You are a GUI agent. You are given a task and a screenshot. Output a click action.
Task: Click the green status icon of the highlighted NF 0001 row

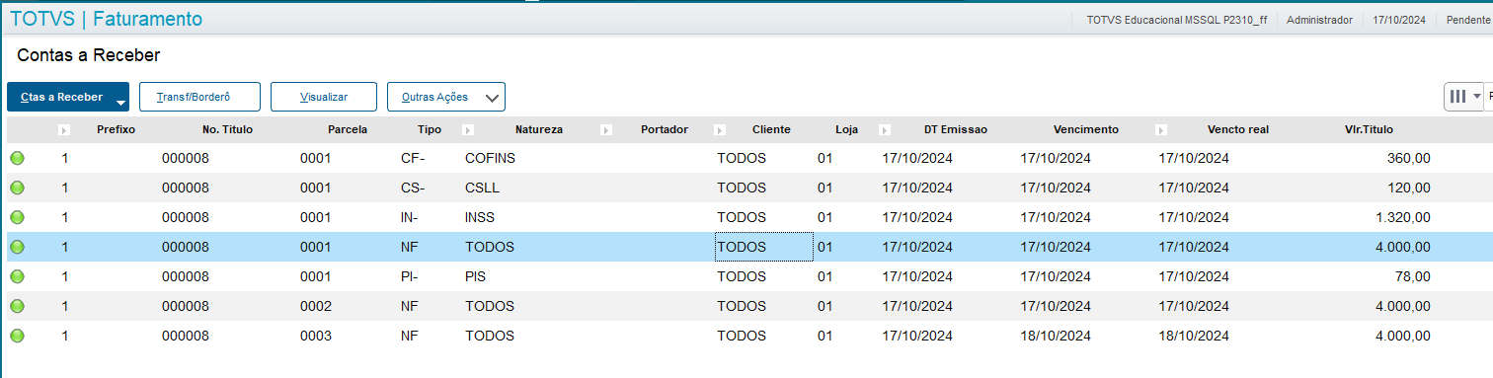coord(18,247)
